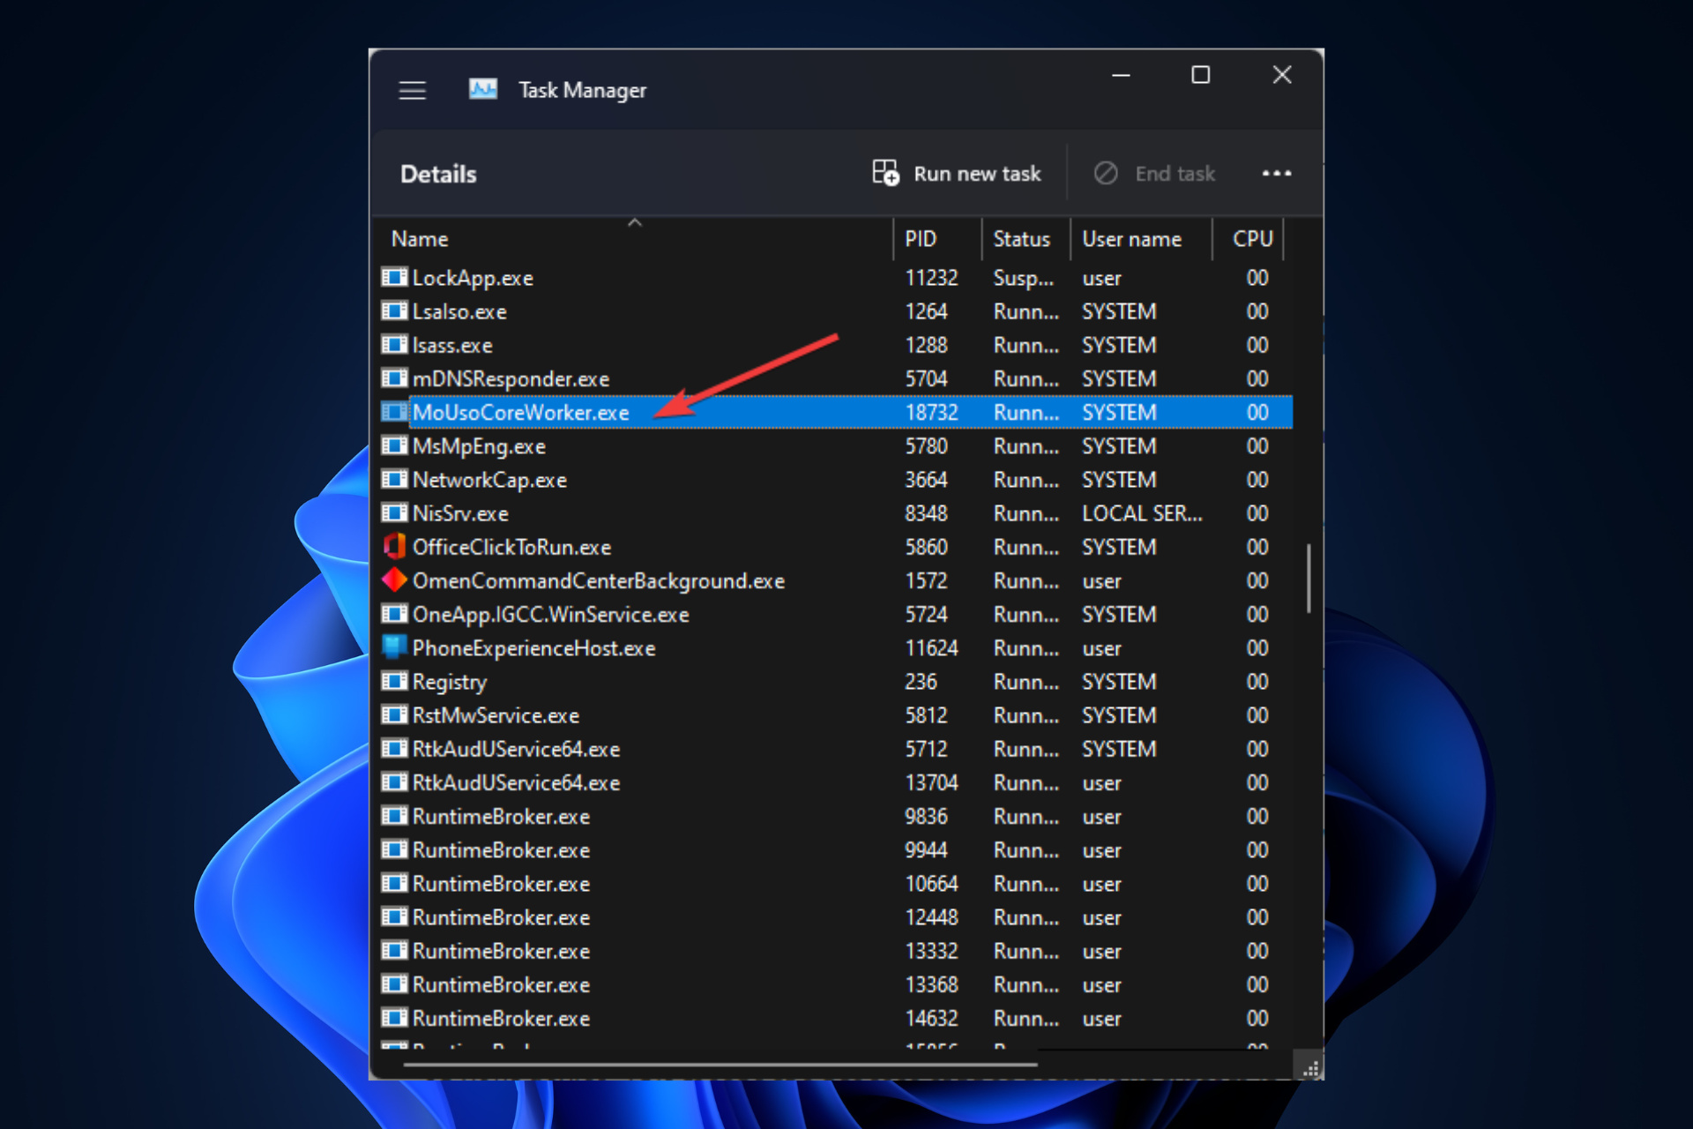Click the Run new task button

click(x=957, y=173)
